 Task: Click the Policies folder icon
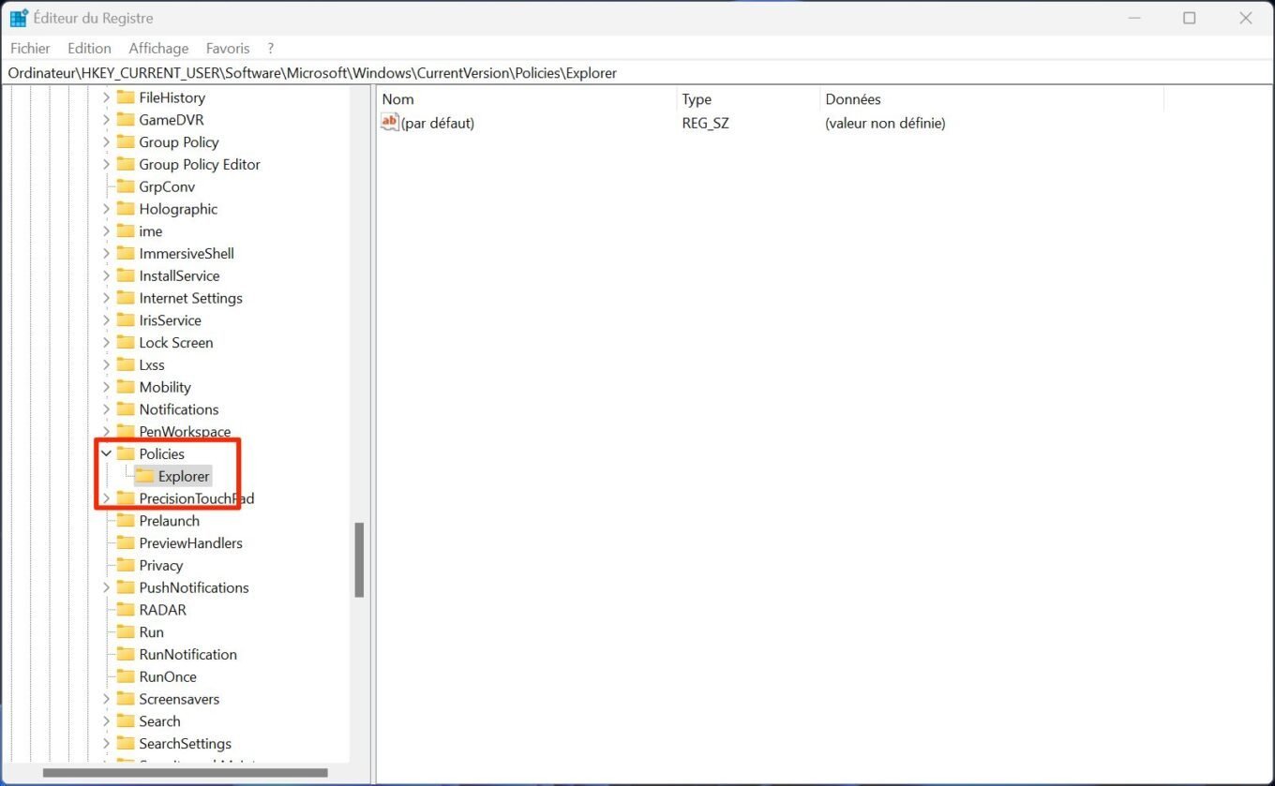[x=126, y=453]
